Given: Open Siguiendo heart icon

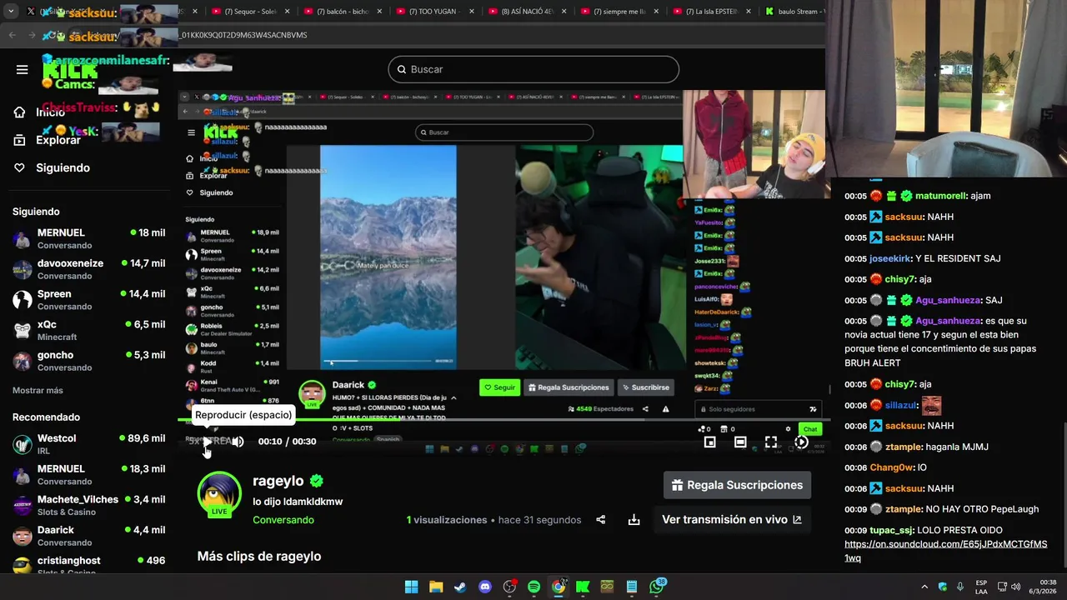Looking at the screenshot, I should (x=19, y=167).
